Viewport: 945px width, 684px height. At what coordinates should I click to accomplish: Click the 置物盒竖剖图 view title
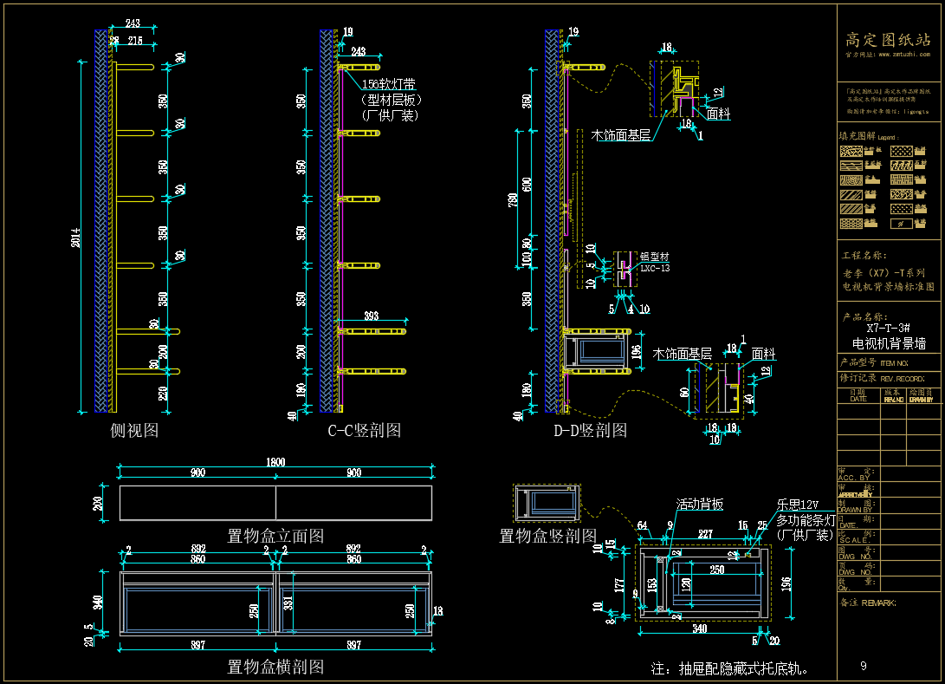(x=547, y=536)
